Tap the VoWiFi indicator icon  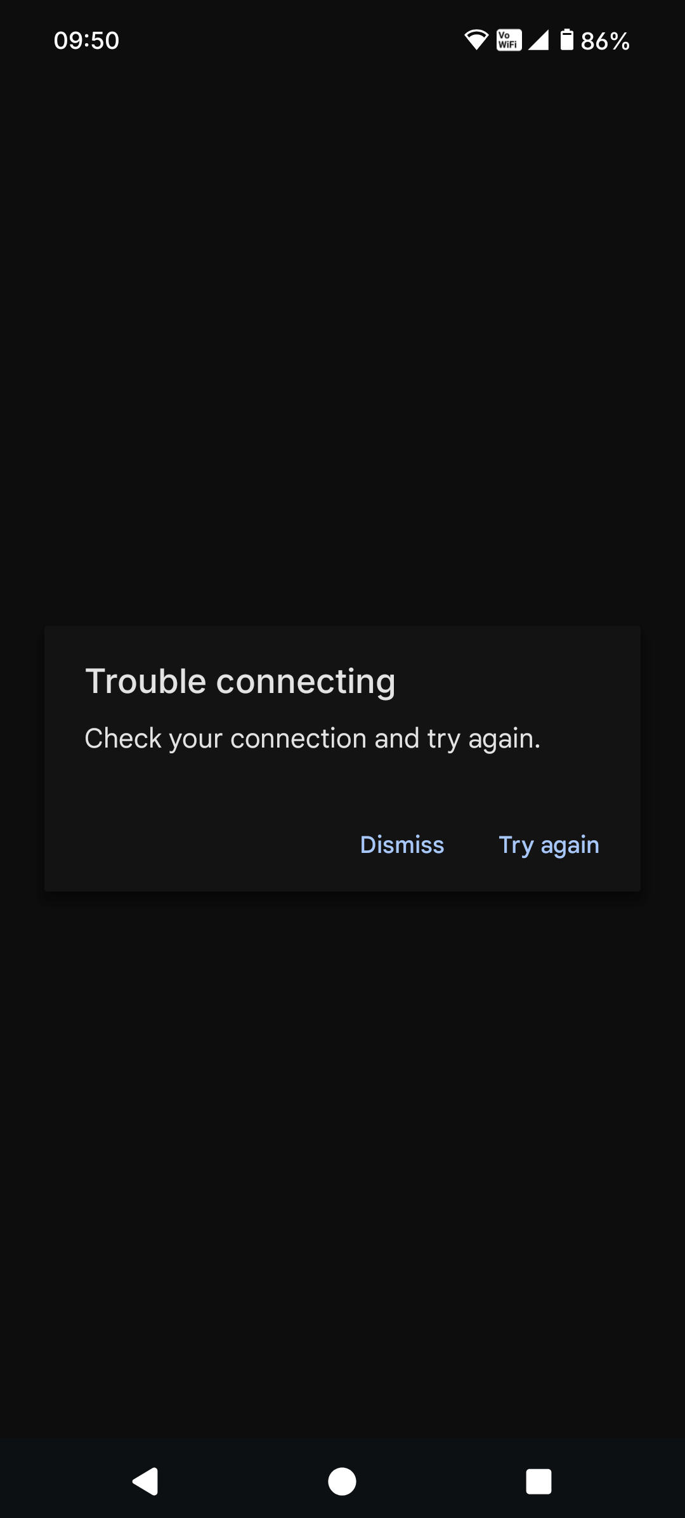pyautogui.click(x=509, y=40)
